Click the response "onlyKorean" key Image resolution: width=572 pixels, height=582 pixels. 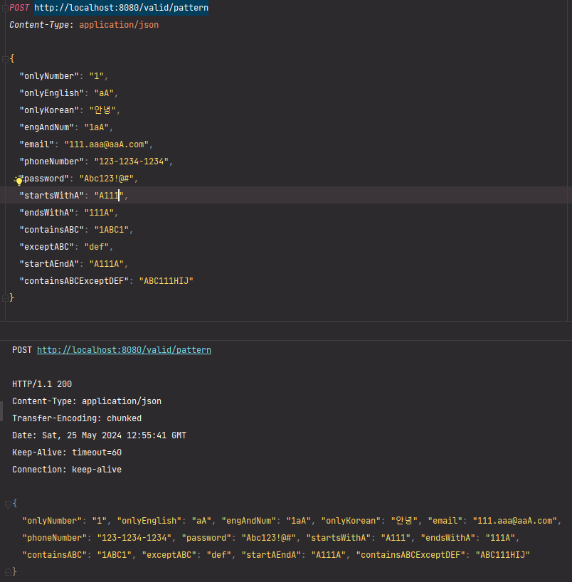[351, 521]
